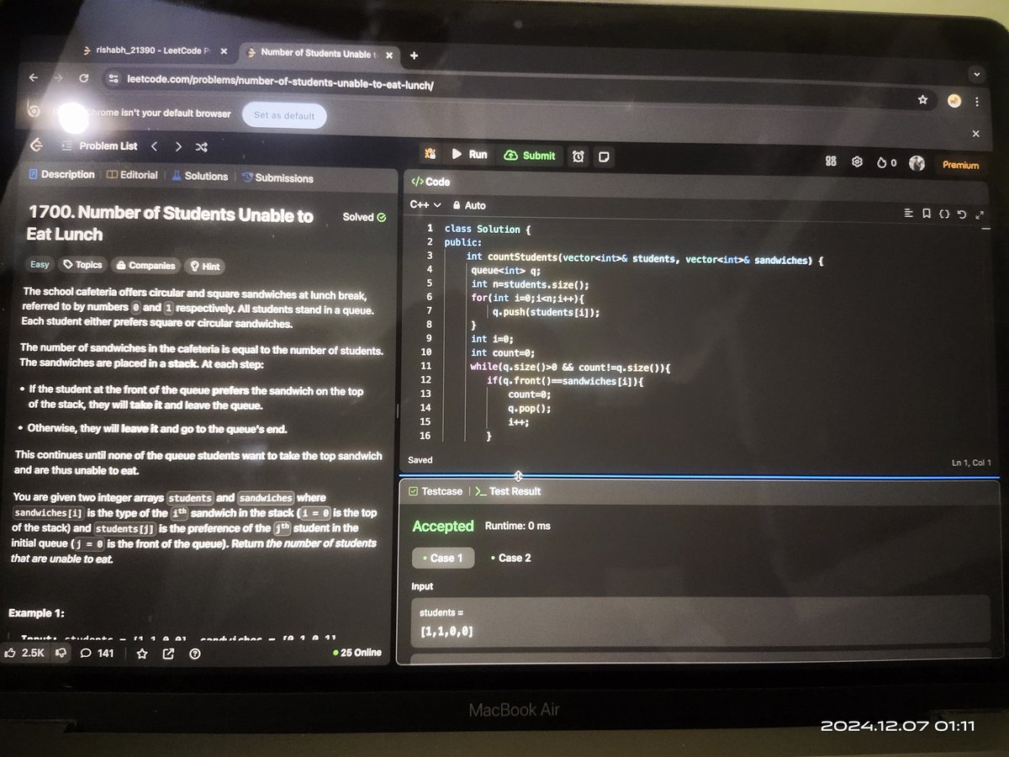Favorite the problem with star icon
This screenshot has height=757, width=1009.
[x=141, y=654]
